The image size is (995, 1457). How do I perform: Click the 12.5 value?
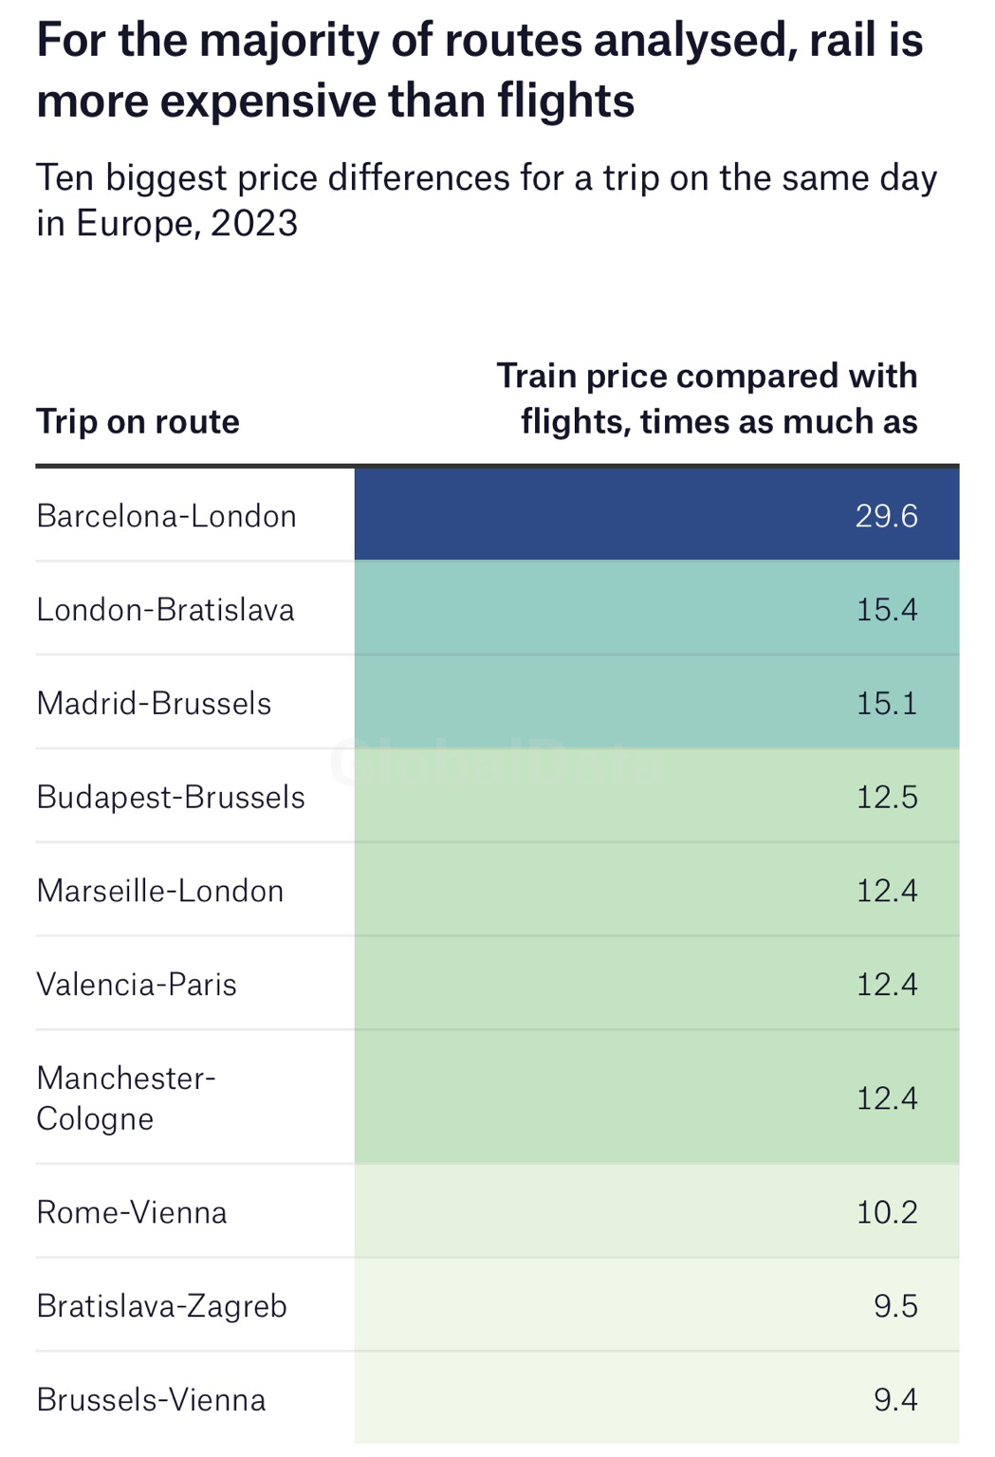coord(886,797)
